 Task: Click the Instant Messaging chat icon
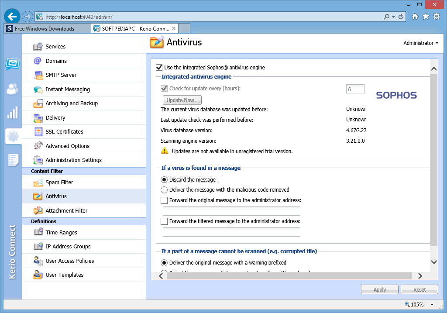point(38,89)
